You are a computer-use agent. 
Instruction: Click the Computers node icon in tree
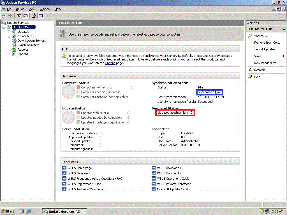14,36
